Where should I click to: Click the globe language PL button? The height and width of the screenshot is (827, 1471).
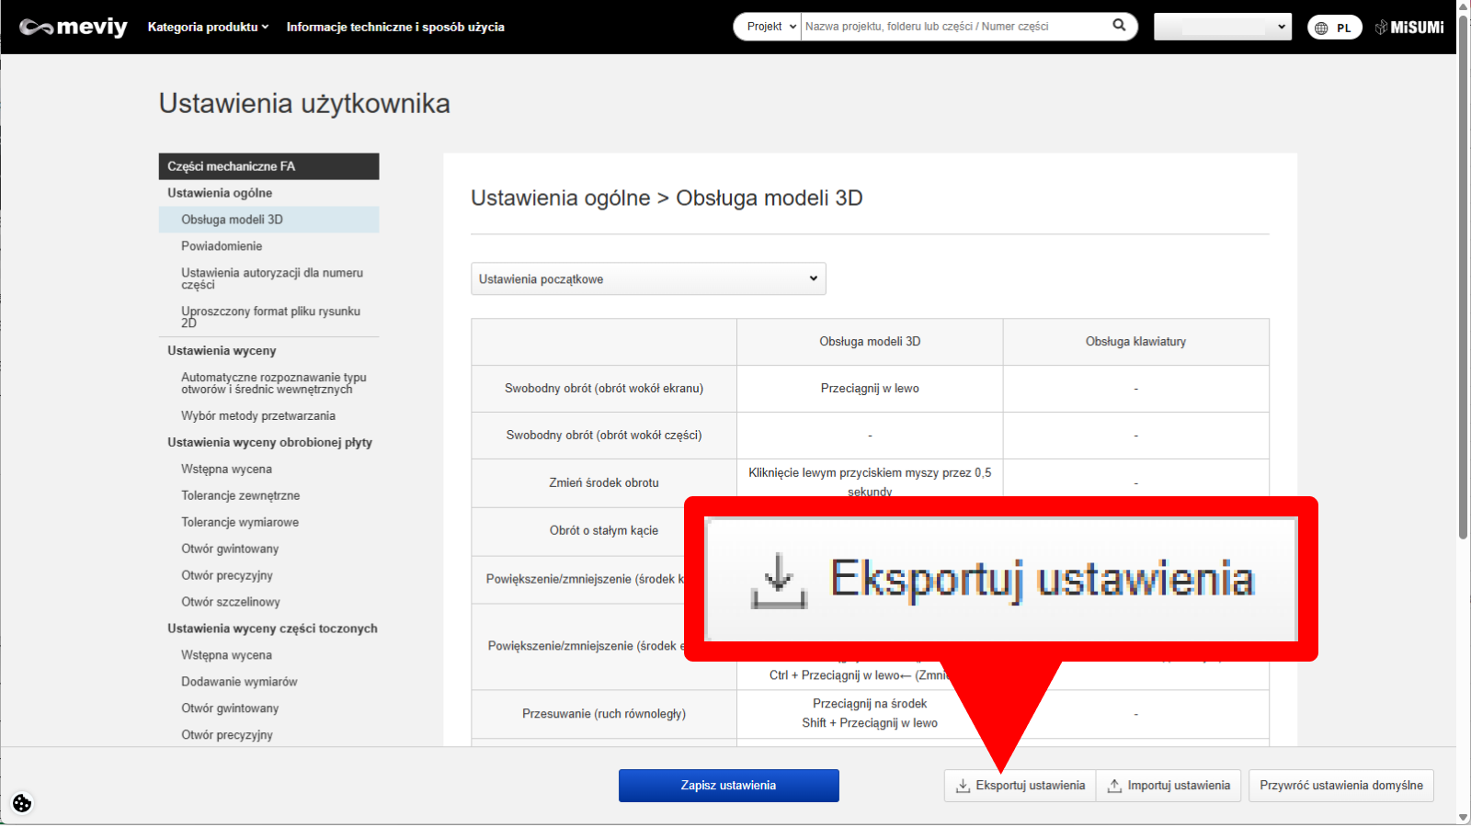[1334, 28]
